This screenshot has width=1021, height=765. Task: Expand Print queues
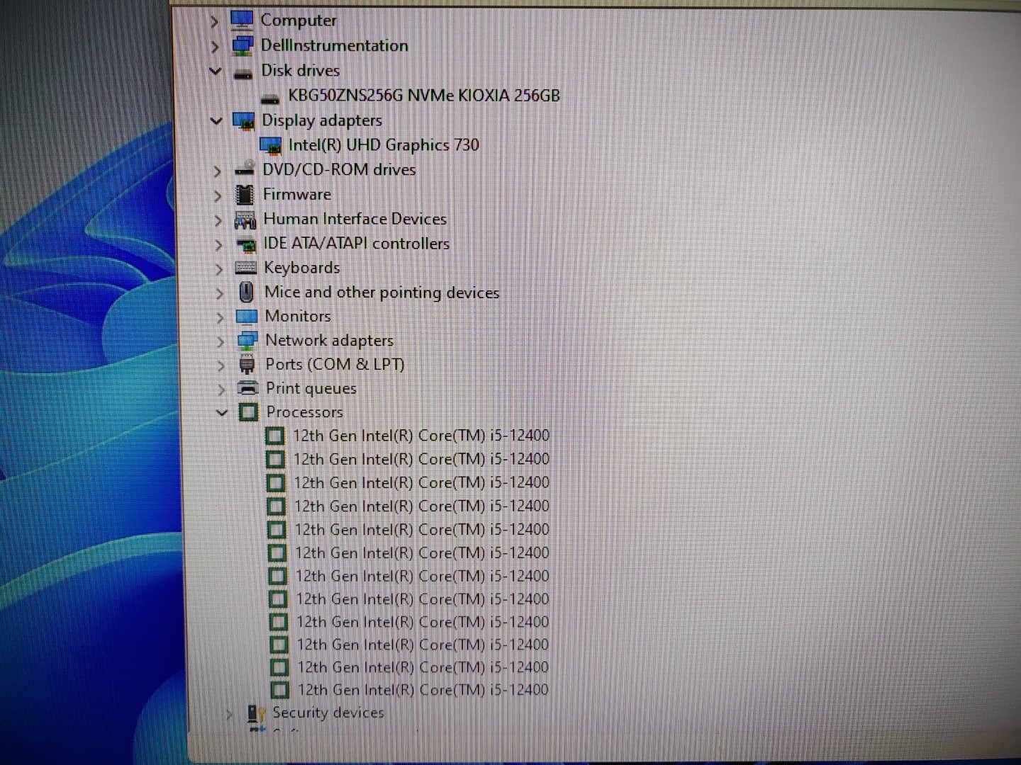tap(221, 390)
